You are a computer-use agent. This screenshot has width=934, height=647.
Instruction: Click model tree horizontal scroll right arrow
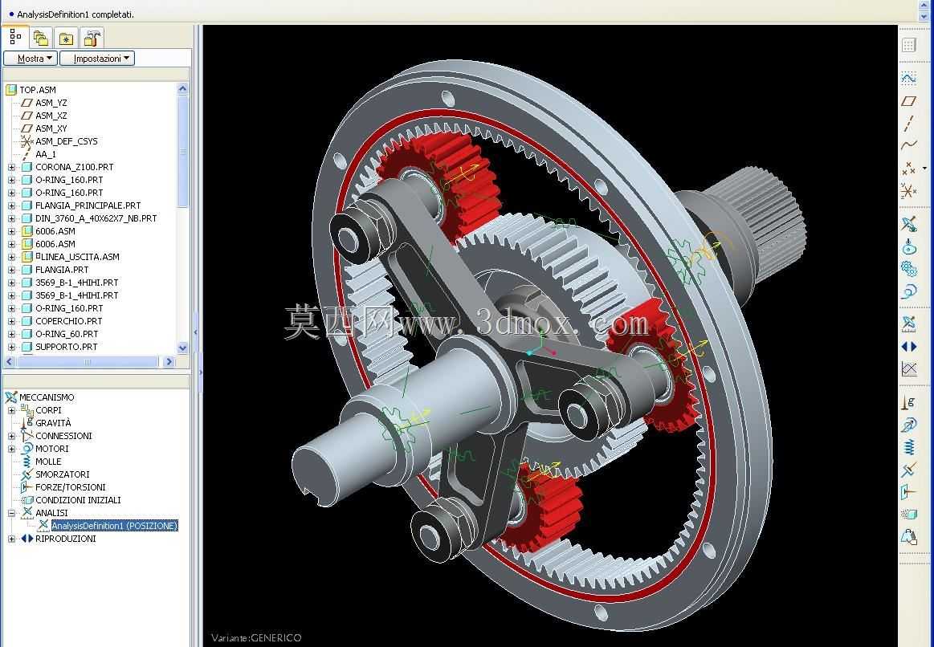coord(169,362)
